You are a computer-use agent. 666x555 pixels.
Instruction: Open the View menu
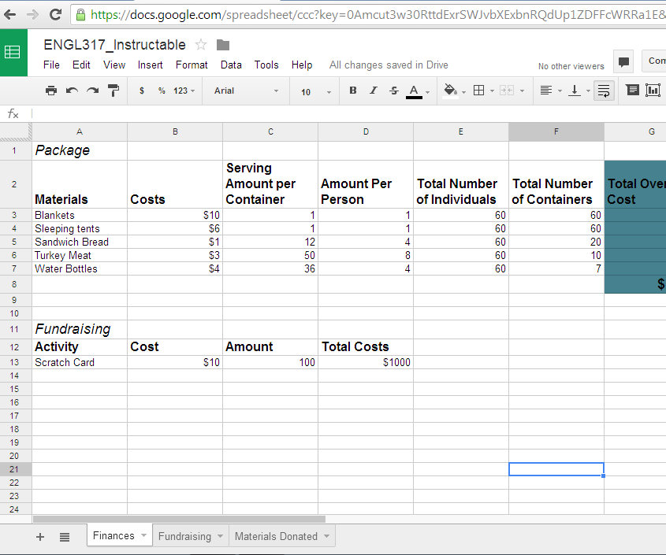[x=114, y=65]
